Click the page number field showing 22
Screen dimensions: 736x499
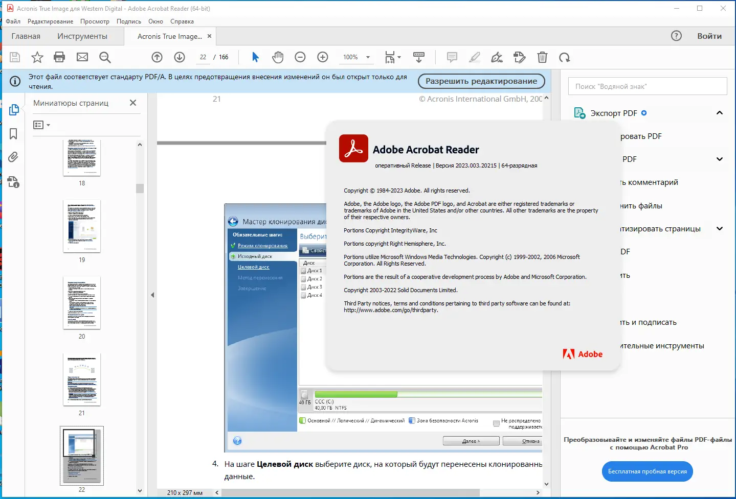pos(203,57)
